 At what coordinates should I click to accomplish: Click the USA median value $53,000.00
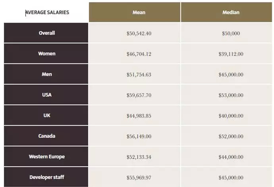[231, 95]
